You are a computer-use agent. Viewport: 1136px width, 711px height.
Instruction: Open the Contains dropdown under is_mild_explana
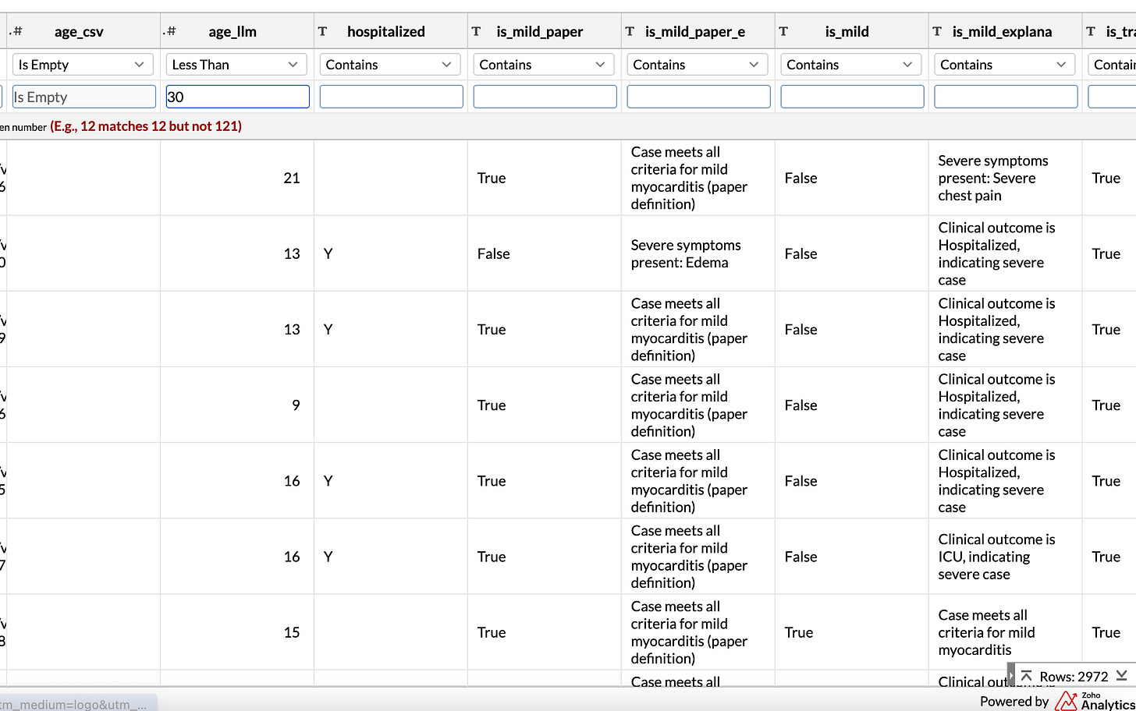(1003, 65)
